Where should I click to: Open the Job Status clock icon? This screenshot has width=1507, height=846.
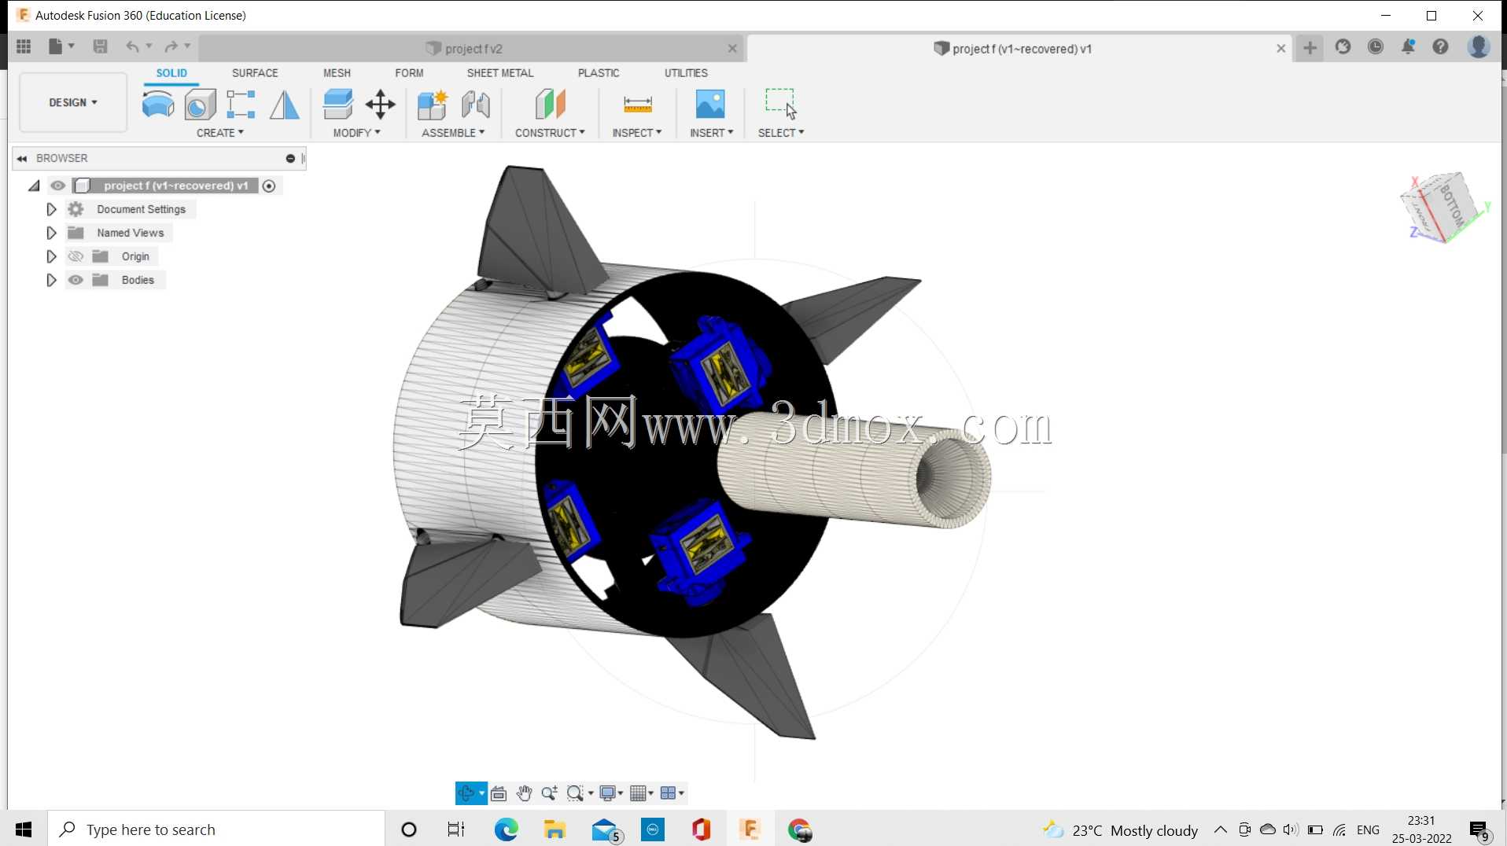tap(1376, 47)
